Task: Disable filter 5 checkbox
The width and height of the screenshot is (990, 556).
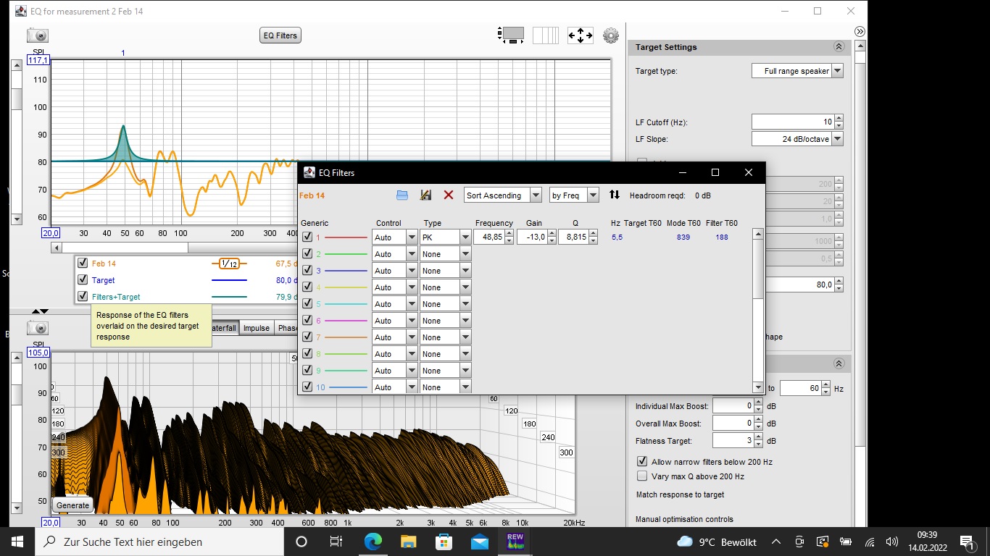Action: (x=307, y=303)
